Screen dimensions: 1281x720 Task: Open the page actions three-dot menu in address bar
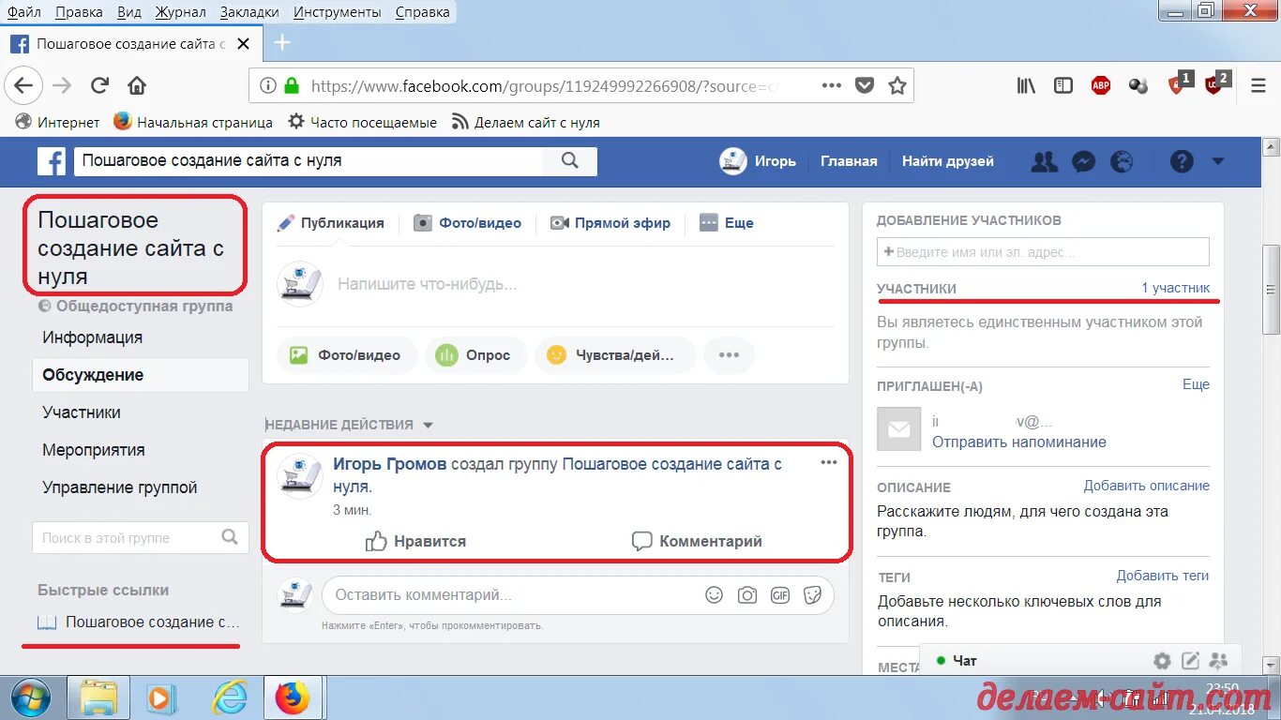[x=832, y=85]
